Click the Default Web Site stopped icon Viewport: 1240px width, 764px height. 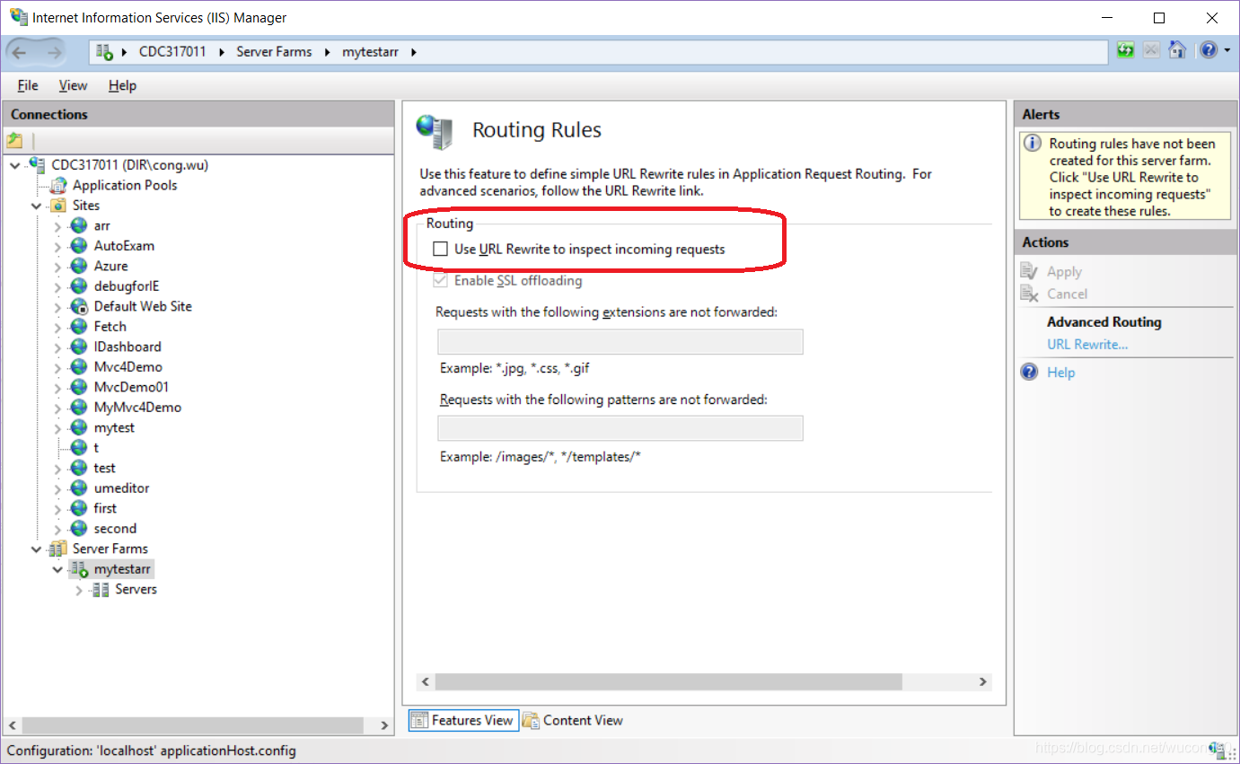pyautogui.click(x=79, y=306)
